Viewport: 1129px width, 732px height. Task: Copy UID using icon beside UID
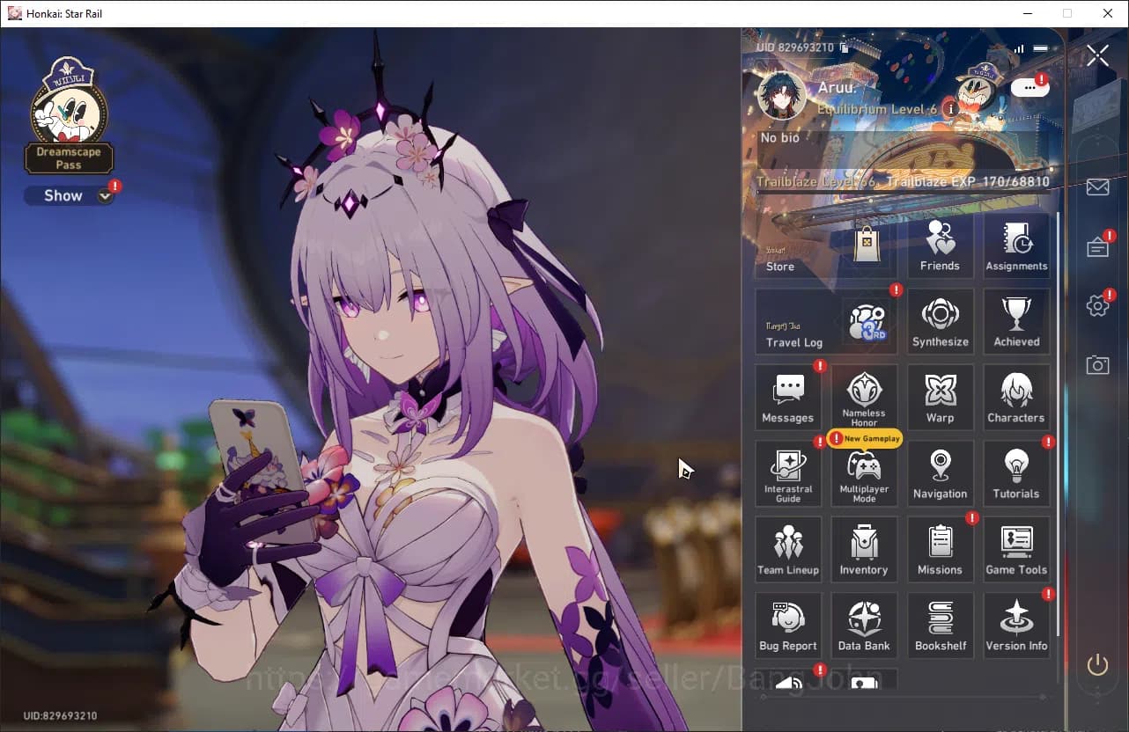[844, 48]
